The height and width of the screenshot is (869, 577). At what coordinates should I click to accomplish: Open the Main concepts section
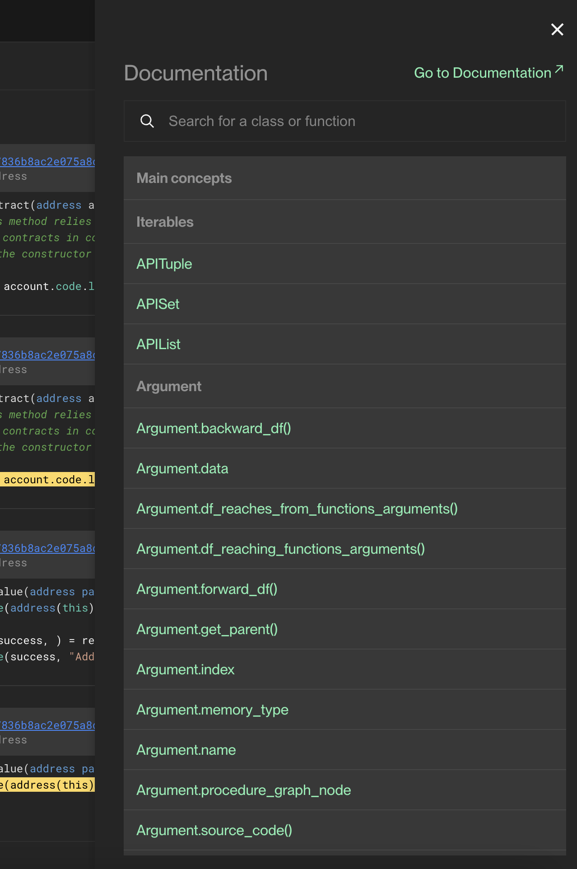click(184, 178)
